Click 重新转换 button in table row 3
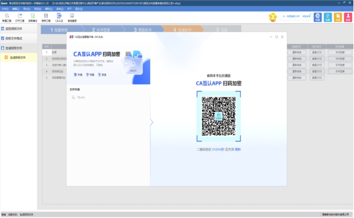Screen dimensions: 354x218 296,65
